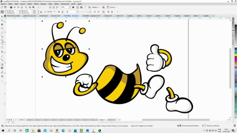Click the Open folder icon
Screen dimensions: 237x133
pos(6,7)
